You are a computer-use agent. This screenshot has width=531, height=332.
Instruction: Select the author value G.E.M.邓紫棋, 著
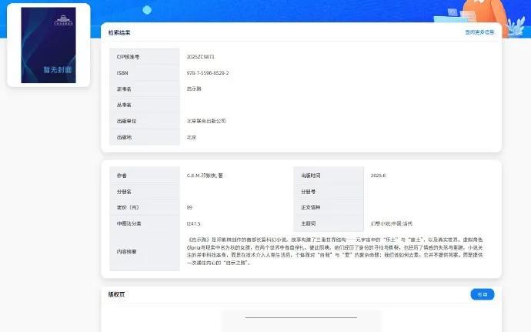[205, 176]
